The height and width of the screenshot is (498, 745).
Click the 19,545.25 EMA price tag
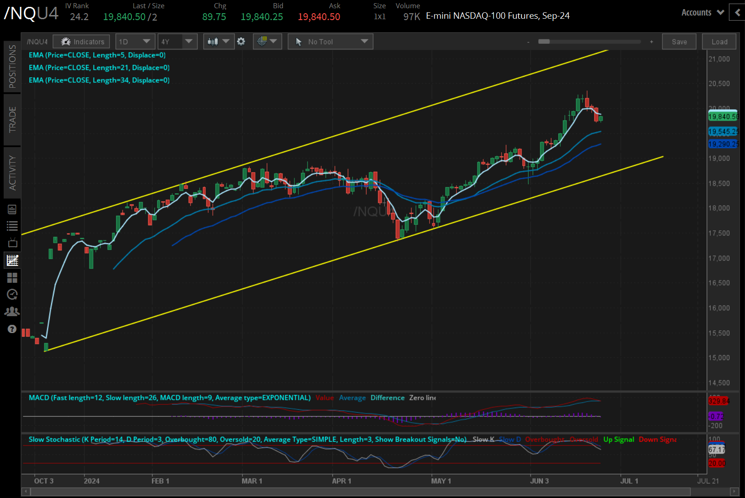[x=723, y=132]
